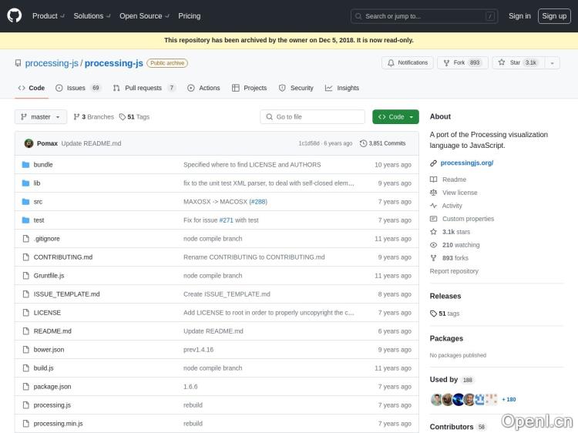
Task: Expand the Solutions menu
Action: pos(92,16)
